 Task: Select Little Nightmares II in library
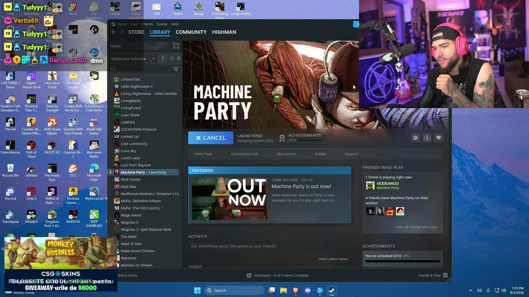pos(136,87)
